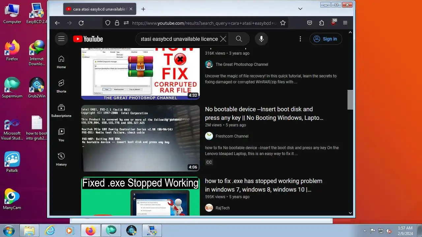Start voice search with microphone

(261, 39)
